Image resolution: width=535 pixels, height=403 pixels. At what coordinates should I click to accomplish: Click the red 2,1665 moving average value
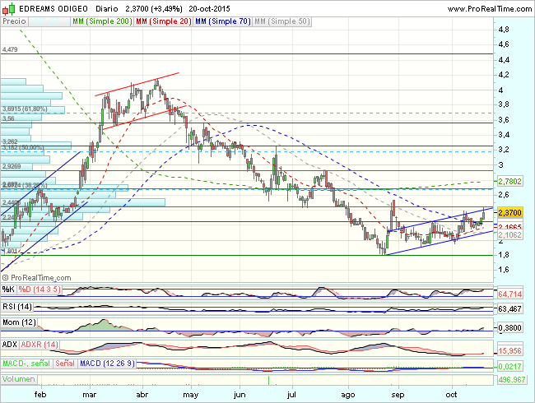pos(509,227)
